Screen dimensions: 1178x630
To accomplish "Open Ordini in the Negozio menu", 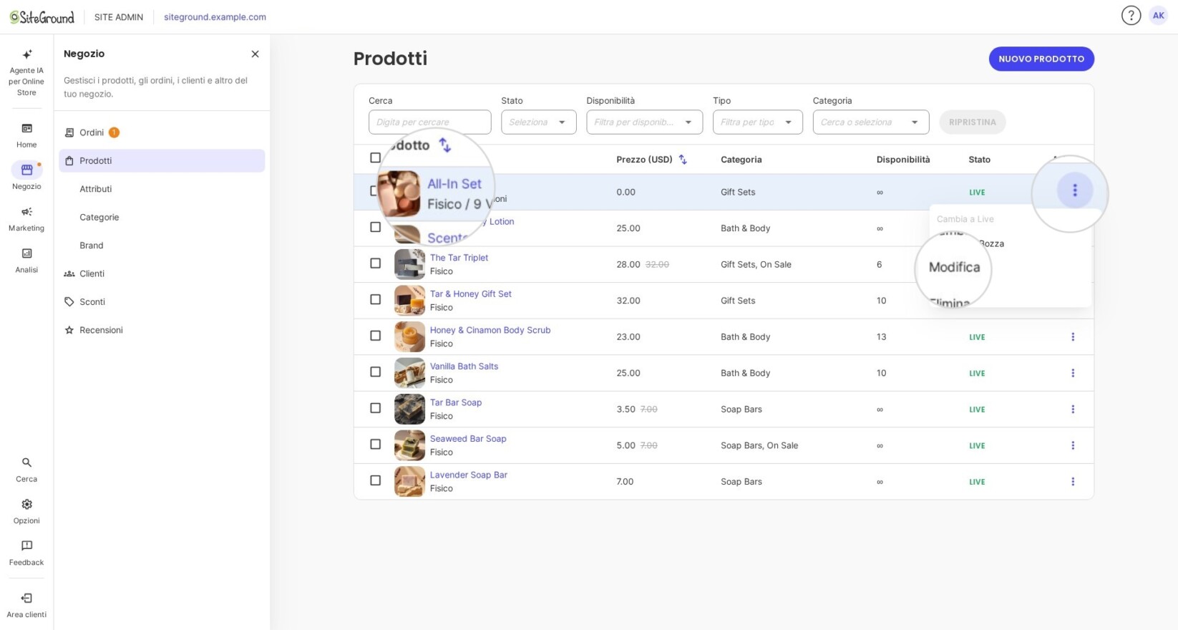I will pos(162,132).
